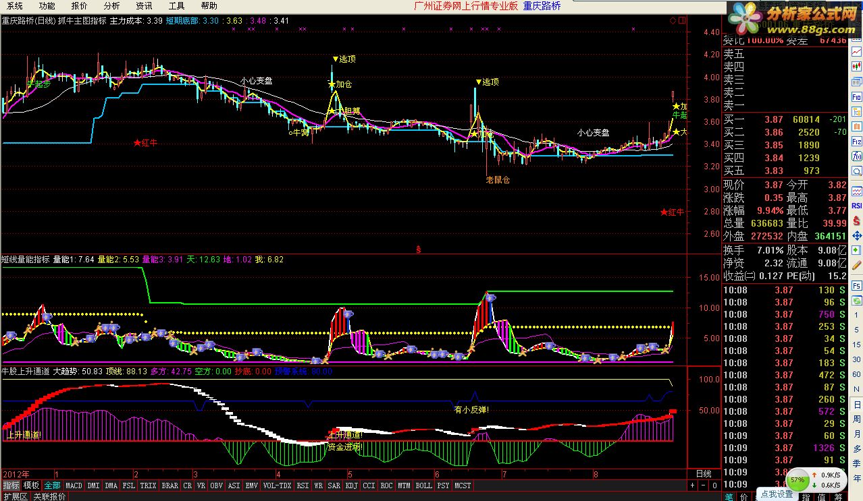Select the 多 multi-period button
Screen dimensions: 863x501
[x=857, y=448]
